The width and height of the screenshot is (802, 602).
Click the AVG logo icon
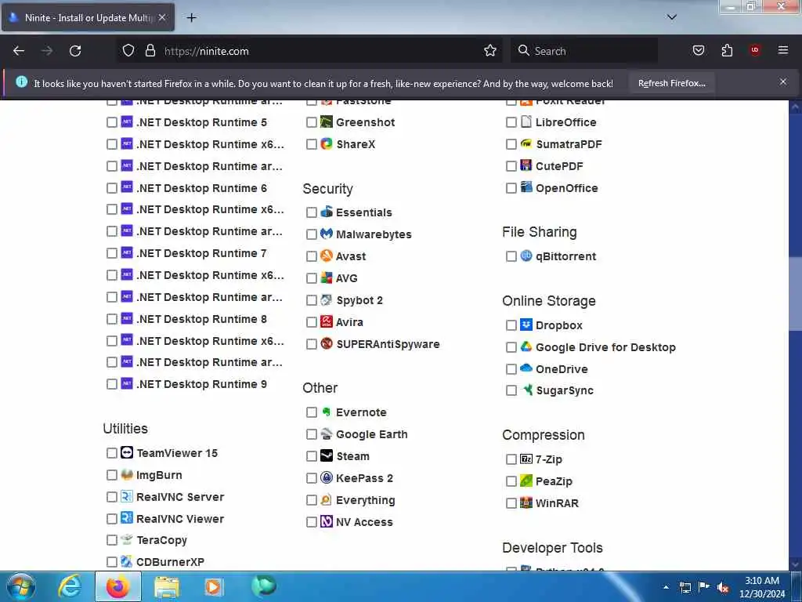click(327, 278)
